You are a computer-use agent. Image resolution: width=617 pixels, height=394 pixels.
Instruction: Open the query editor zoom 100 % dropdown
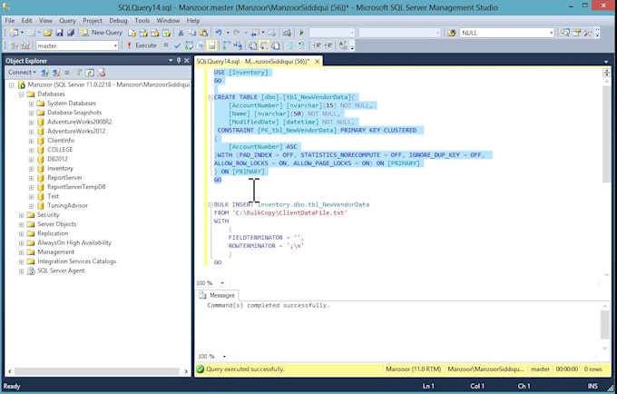(x=222, y=283)
